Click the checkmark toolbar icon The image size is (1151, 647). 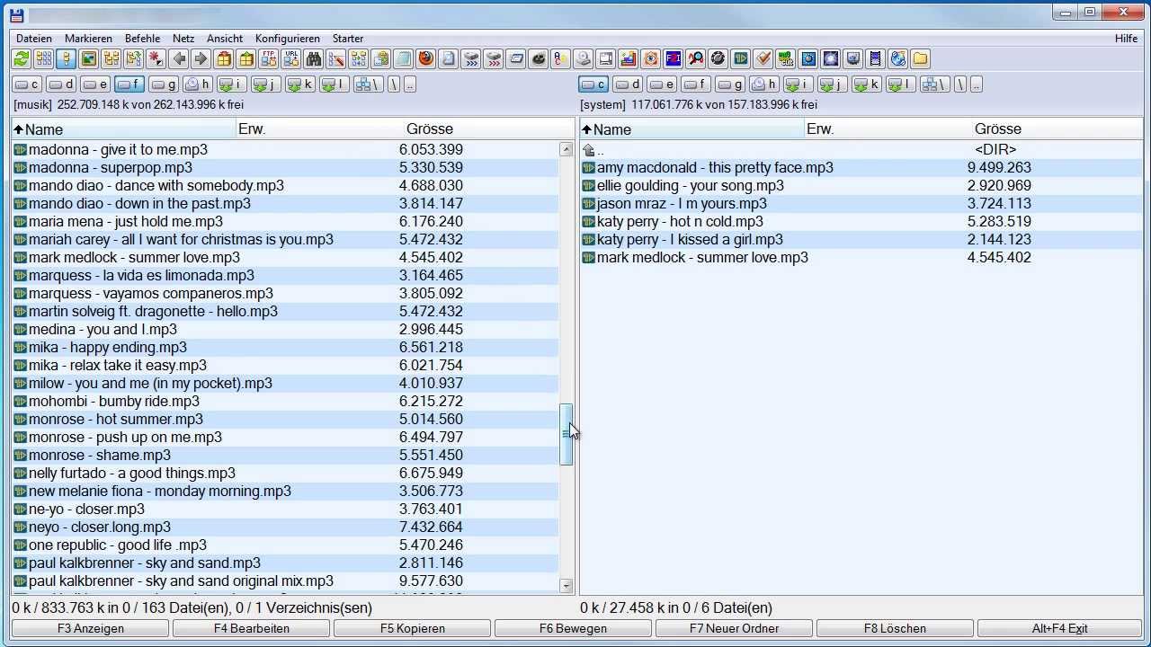763,58
